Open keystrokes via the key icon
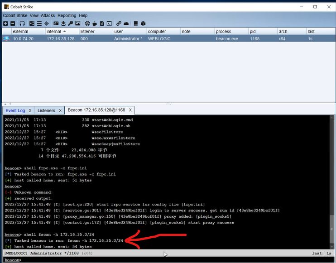The width and height of the screenshot is (336, 263). 71,24
